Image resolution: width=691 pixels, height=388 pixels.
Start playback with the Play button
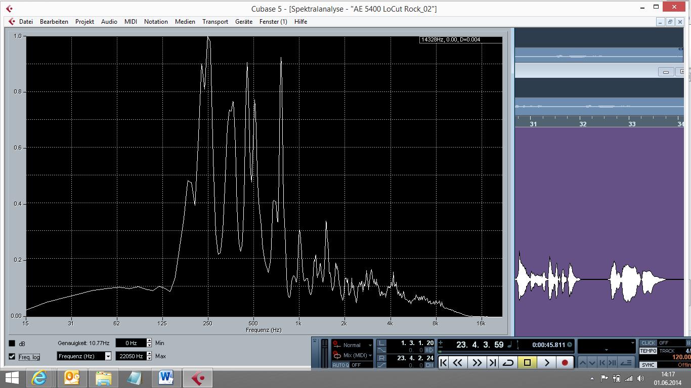(546, 362)
